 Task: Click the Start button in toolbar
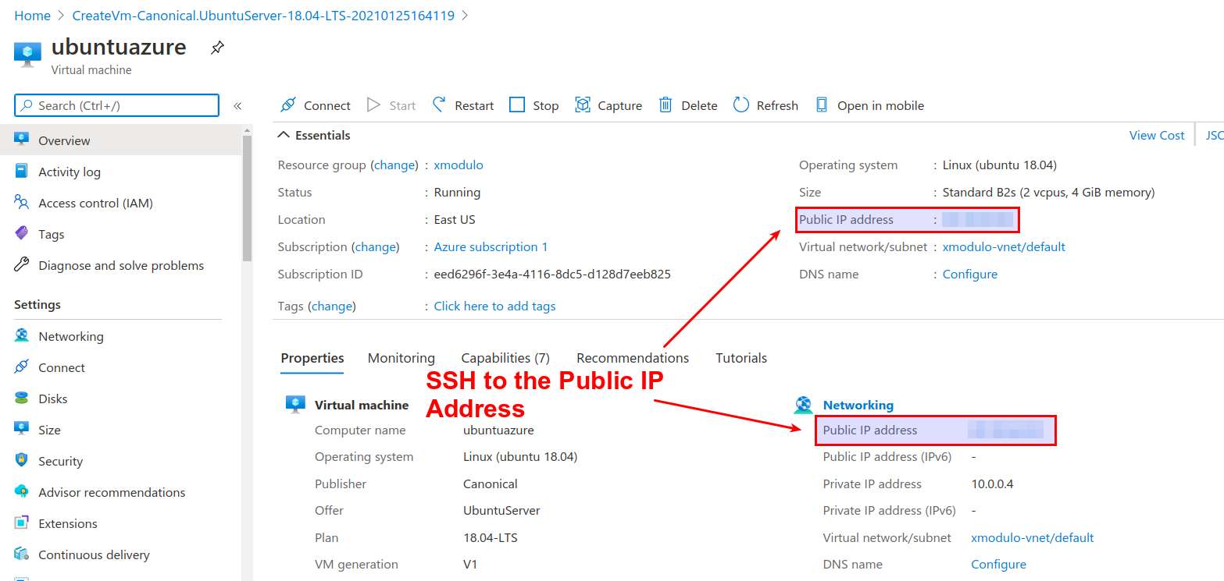[x=391, y=105]
